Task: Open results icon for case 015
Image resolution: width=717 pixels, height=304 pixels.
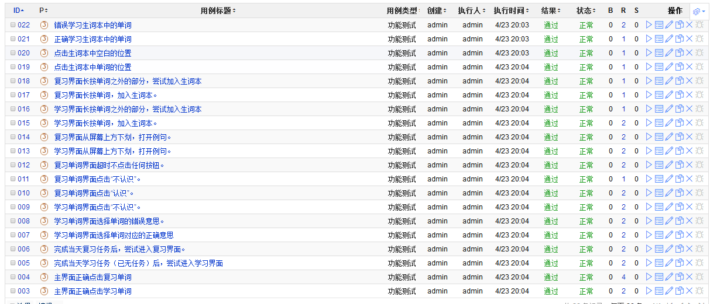Action: [x=659, y=123]
